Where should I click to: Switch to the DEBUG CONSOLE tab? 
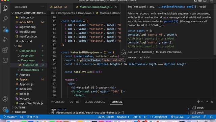click(x=95, y=102)
